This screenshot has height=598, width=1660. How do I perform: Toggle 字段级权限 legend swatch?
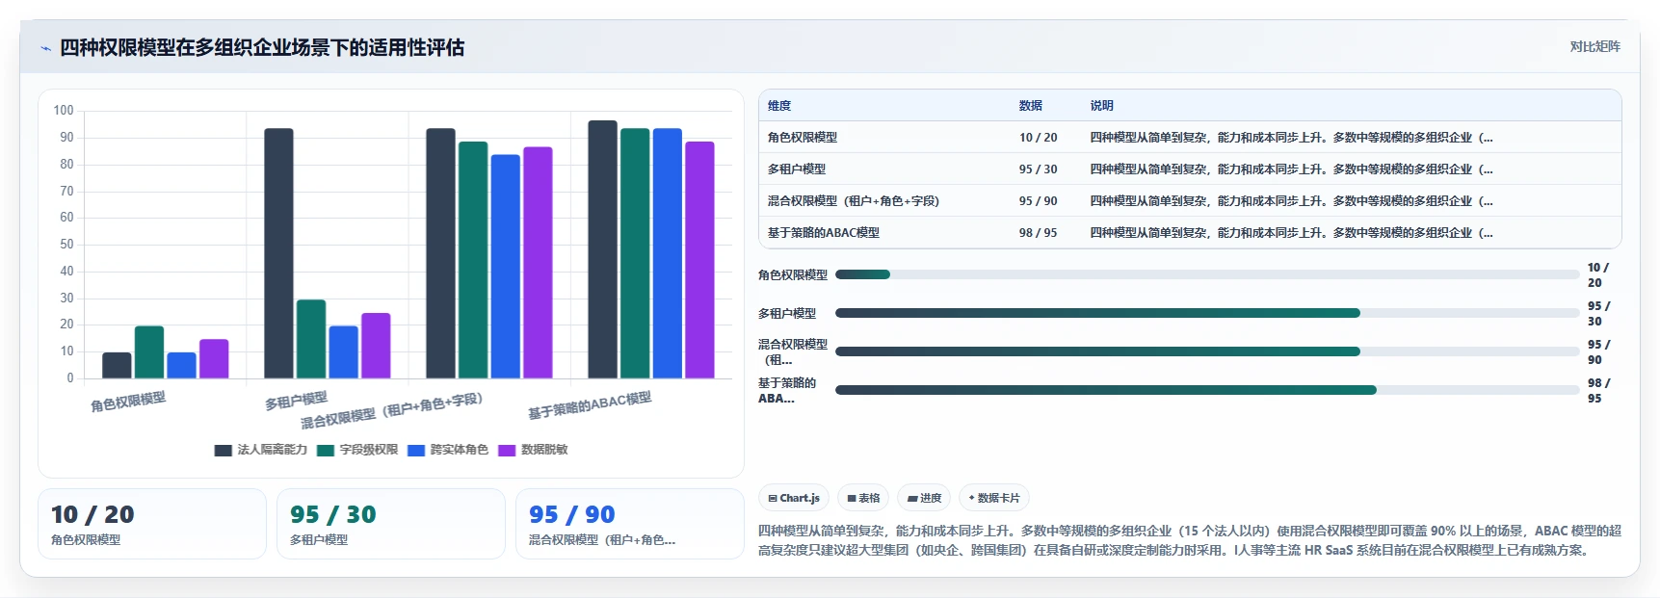[x=326, y=450]
